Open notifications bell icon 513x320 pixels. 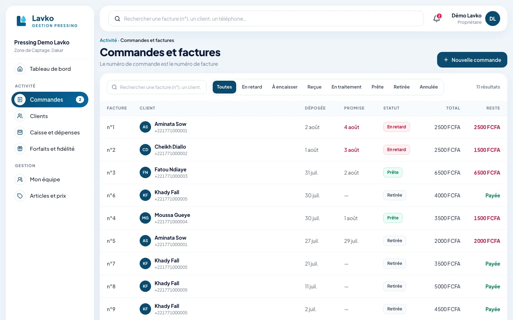(437, 18)
